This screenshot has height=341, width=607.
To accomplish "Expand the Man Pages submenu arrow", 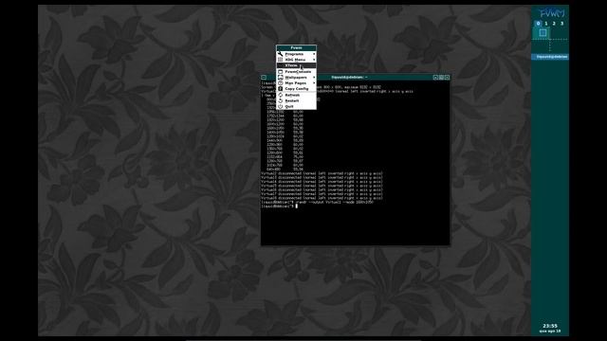I will point(314,83).
